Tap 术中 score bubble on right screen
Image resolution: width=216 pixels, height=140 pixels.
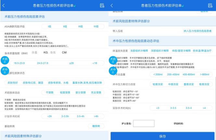pos(113,71)
